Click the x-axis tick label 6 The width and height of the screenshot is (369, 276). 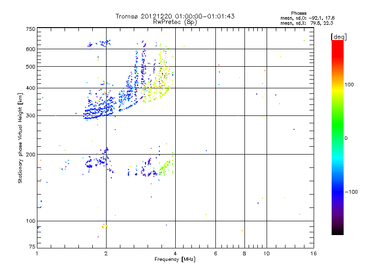click(x=215, y=253)
